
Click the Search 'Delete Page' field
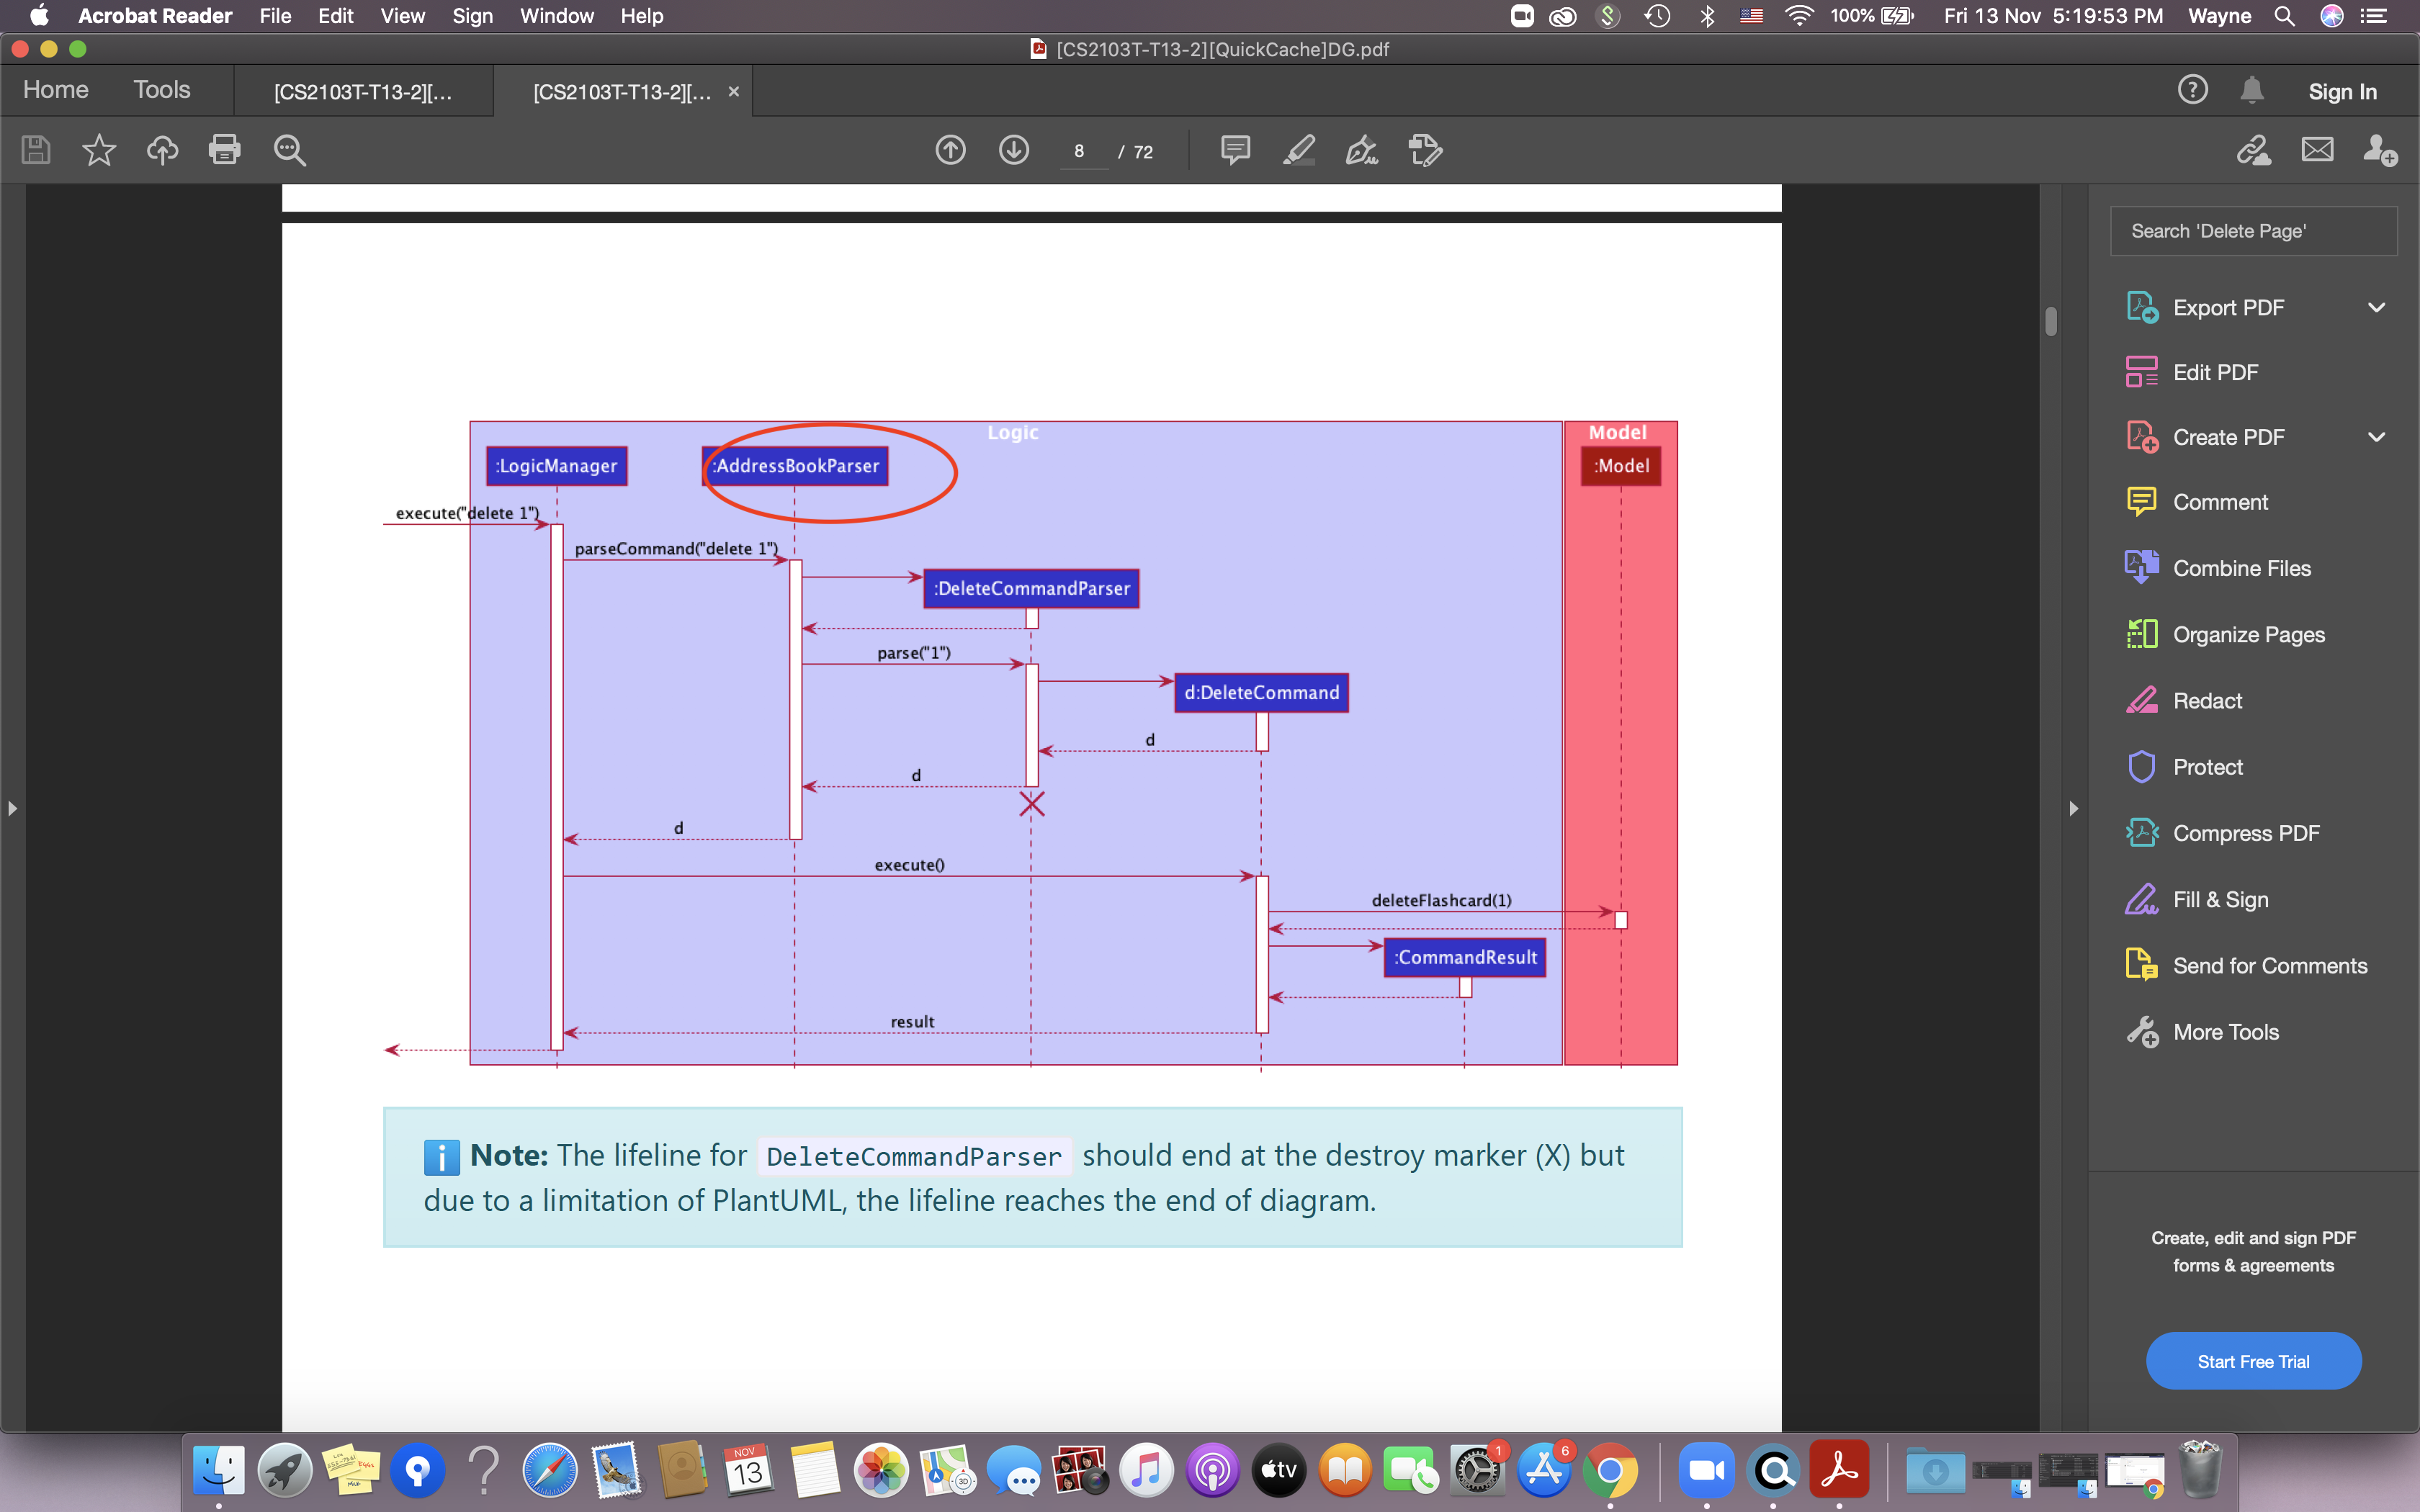tap(2253, 231)
